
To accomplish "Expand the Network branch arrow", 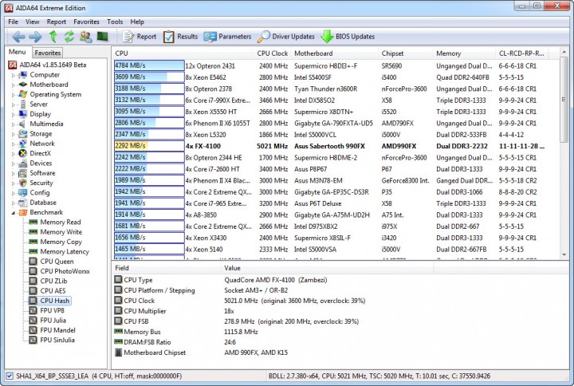I will click(14, 144).
